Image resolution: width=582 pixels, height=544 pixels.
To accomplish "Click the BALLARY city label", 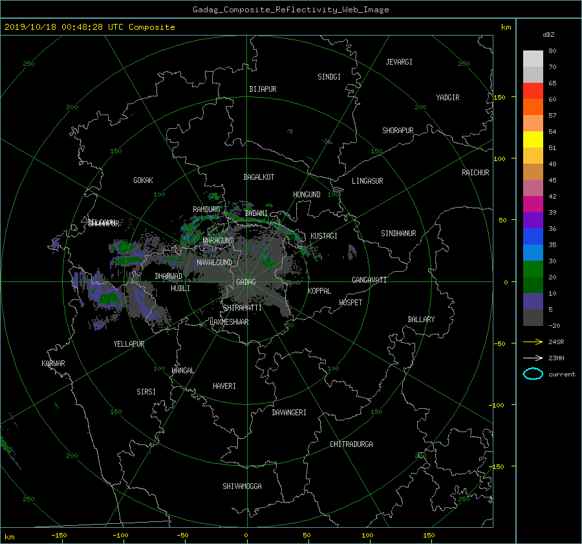I will pos(421,320).
